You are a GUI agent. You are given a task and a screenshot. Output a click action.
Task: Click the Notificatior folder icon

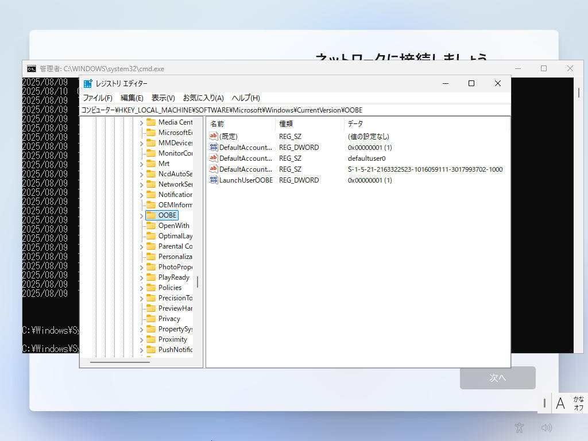pos(151,194)
